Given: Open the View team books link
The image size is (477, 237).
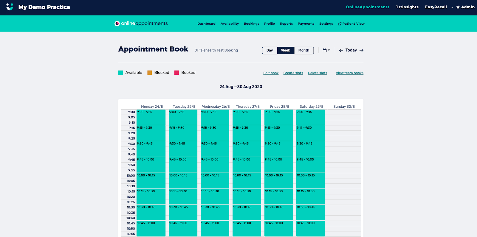Looking at the screenshot, I should pos(349,73).
